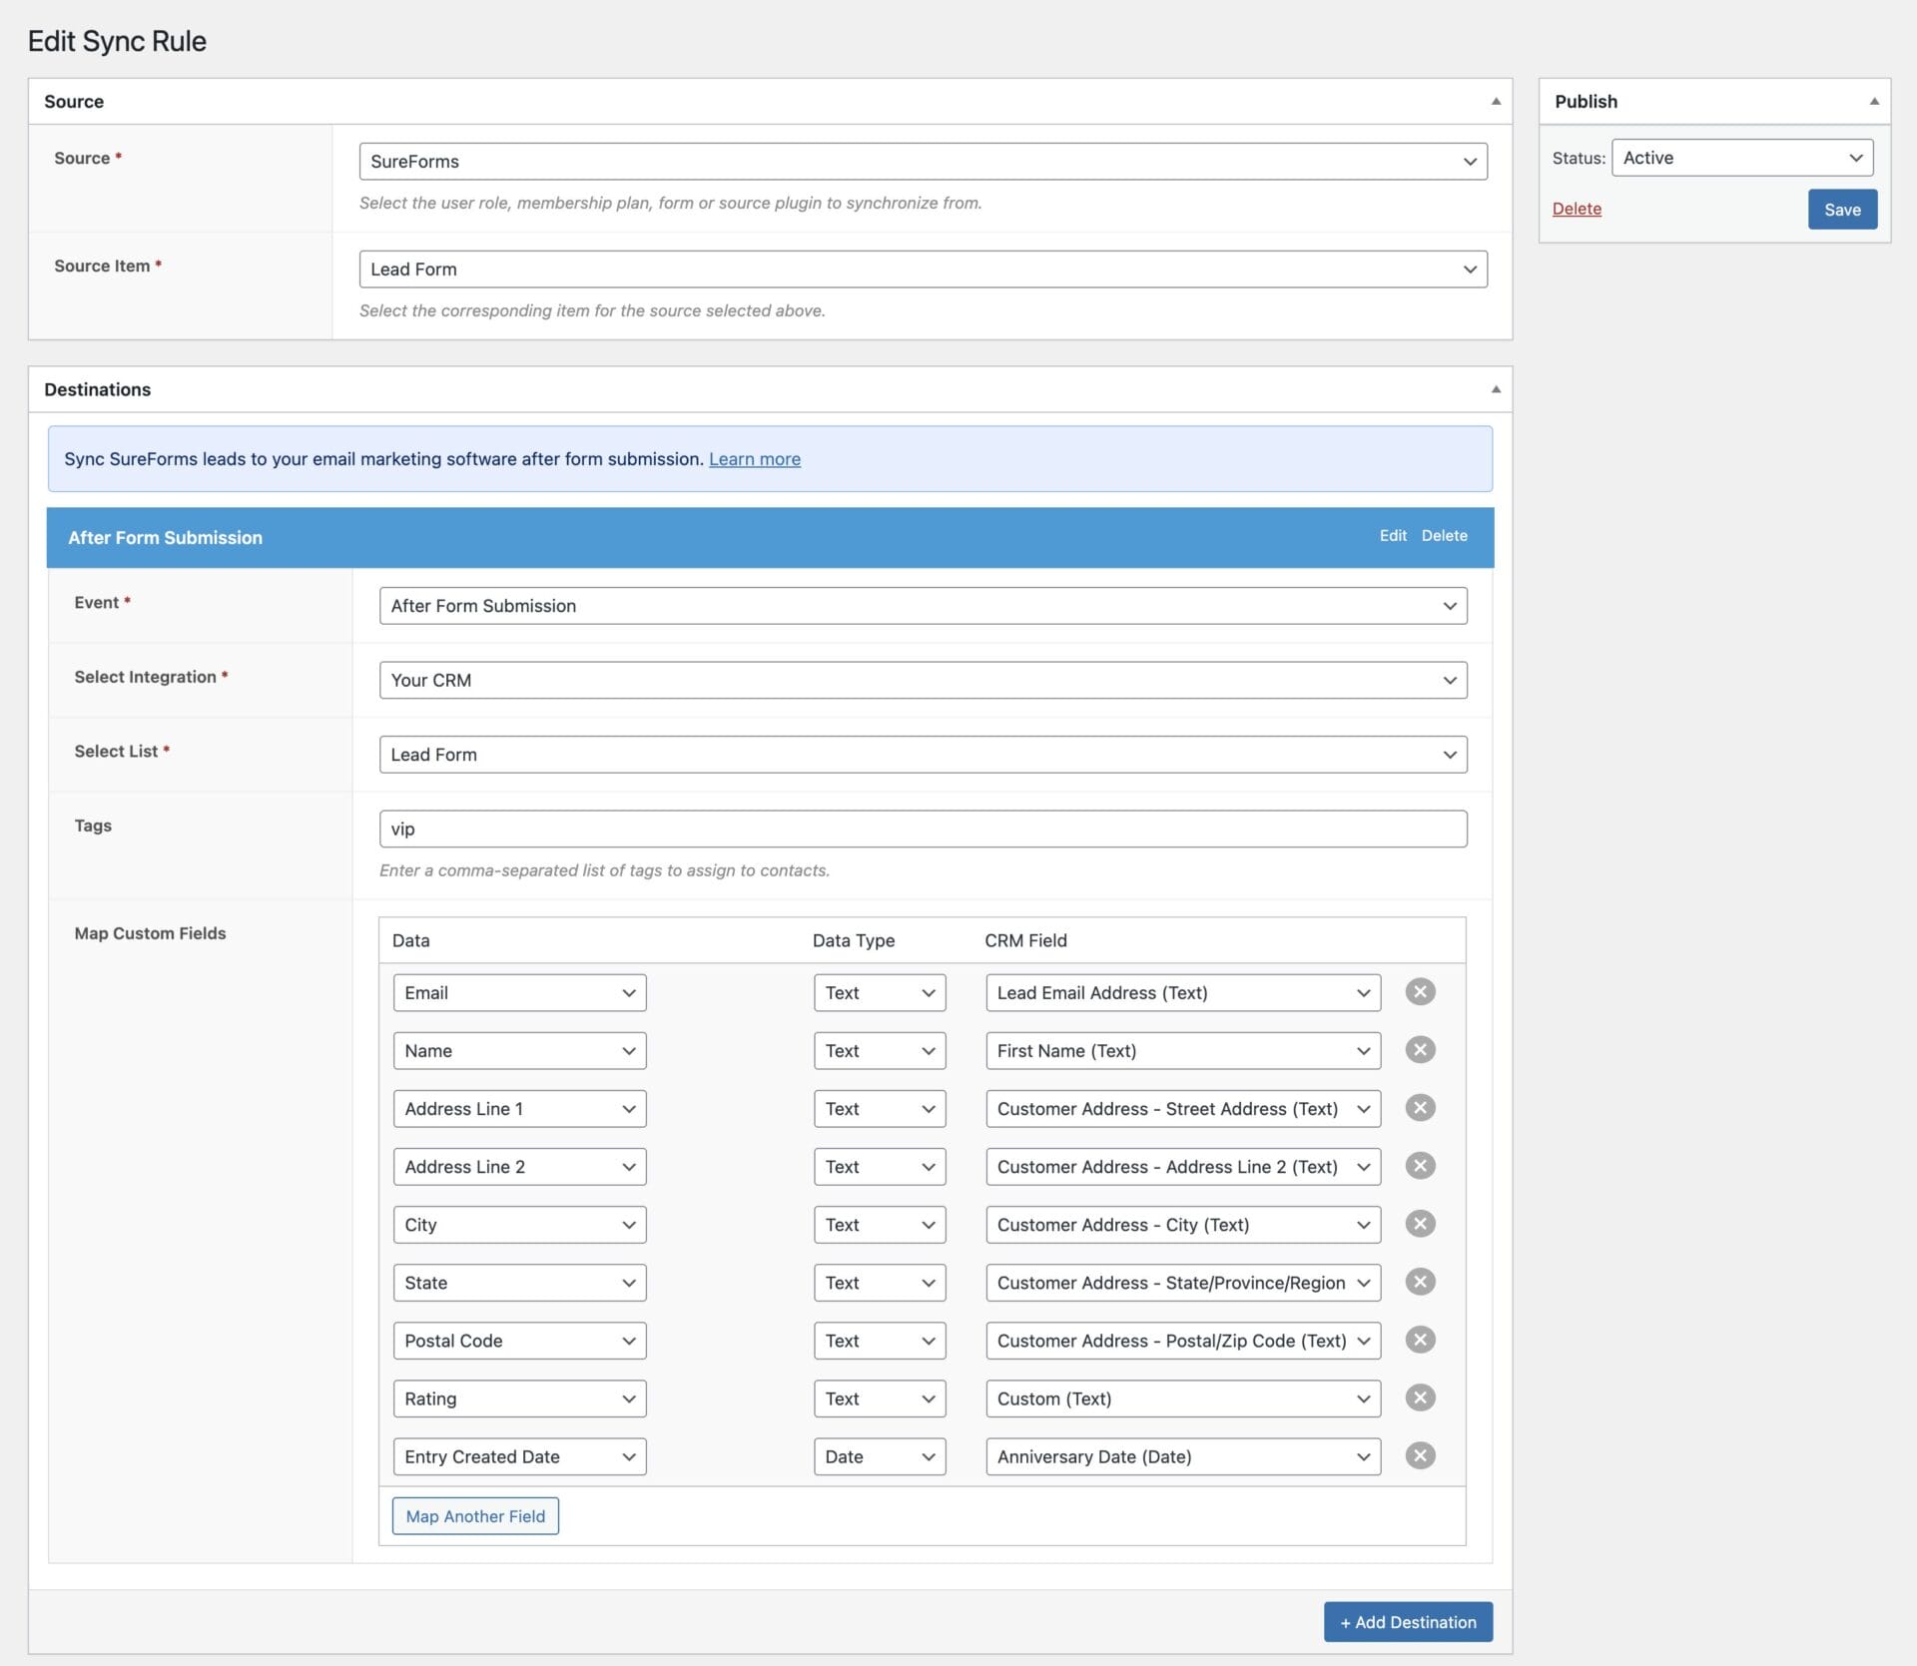The height and width of the screenshot is (1666, 1917).
Task: Delete the Address Line 1 mapping row
Action: [1420, 1107]
